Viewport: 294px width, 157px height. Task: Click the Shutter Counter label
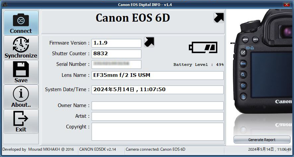(x=71, y=54)
